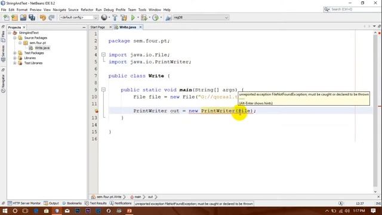Select the Write.java editor tab
The height and width of the screenshot is (215, 382).
(x=128, y=27)
